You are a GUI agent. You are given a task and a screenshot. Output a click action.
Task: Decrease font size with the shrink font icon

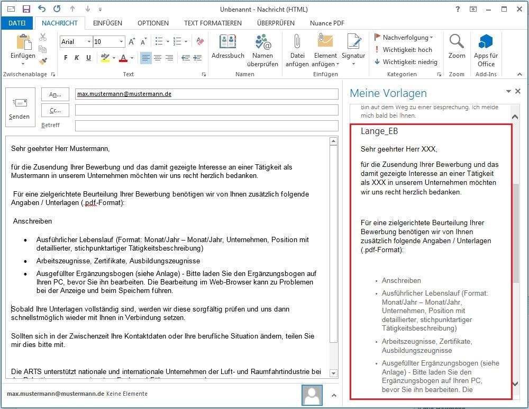click(x=144, y=41)
